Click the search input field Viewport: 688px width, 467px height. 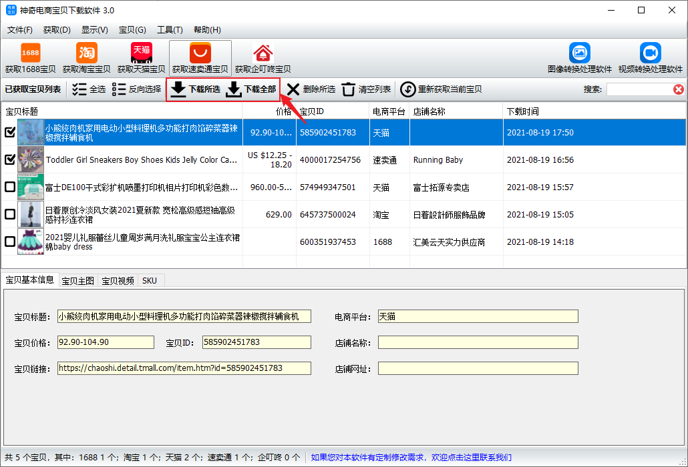click(x=640, y=89)
